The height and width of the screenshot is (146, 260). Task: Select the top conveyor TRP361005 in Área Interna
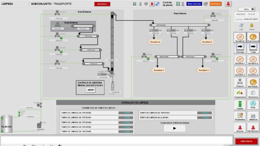point(180,25)
